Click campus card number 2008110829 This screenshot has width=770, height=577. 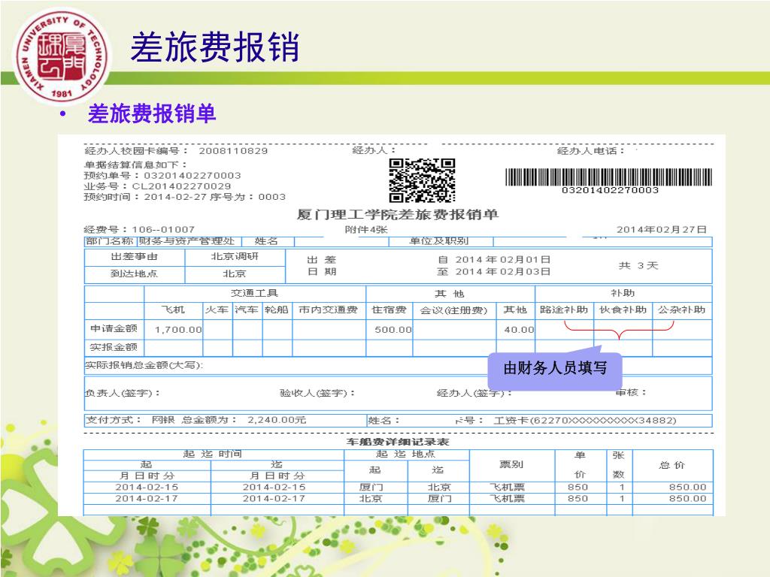point(233,150)
